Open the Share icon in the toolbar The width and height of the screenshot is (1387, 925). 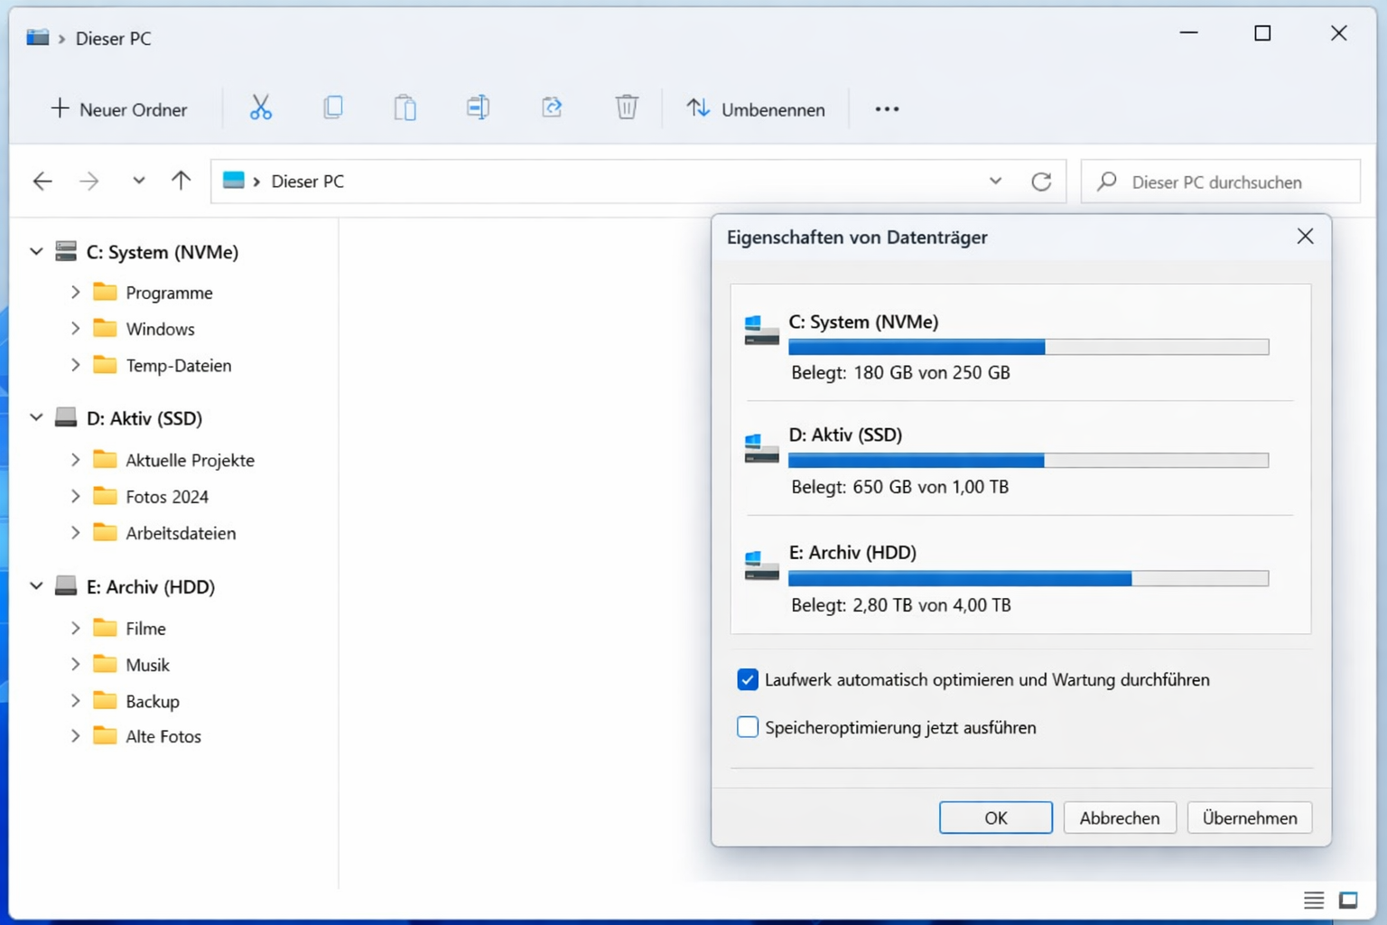coord(552,107)
